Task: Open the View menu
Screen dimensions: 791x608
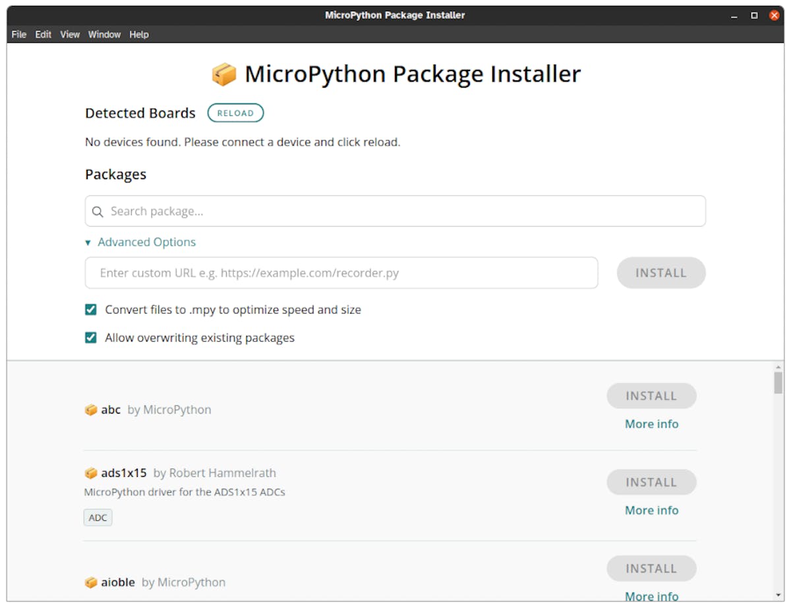Action: (x=70, y=34)
